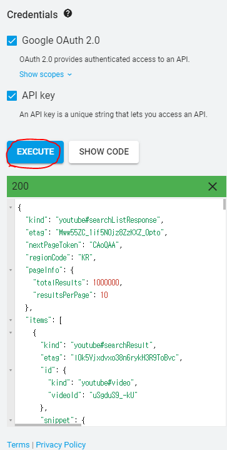This screenshot has width=227, height=450.
Task: Open the Credentials help question mark icon
Action: click(x=68, y=14)
